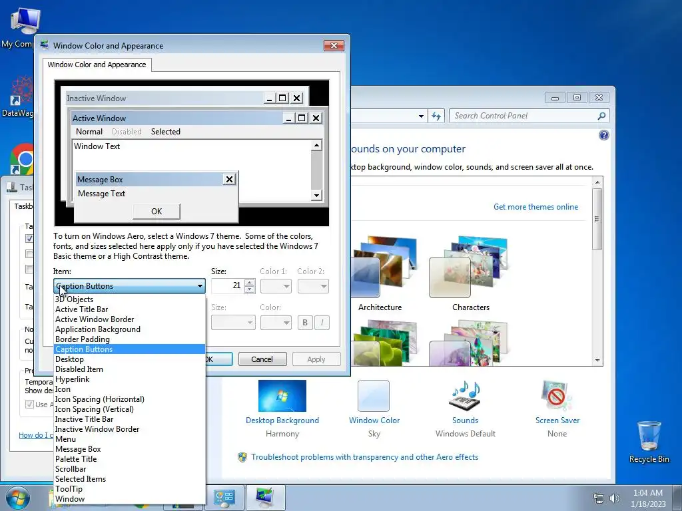Open the font Color dropdown
This screenshot has width=682, height=511.
click(x=276, y=323)
